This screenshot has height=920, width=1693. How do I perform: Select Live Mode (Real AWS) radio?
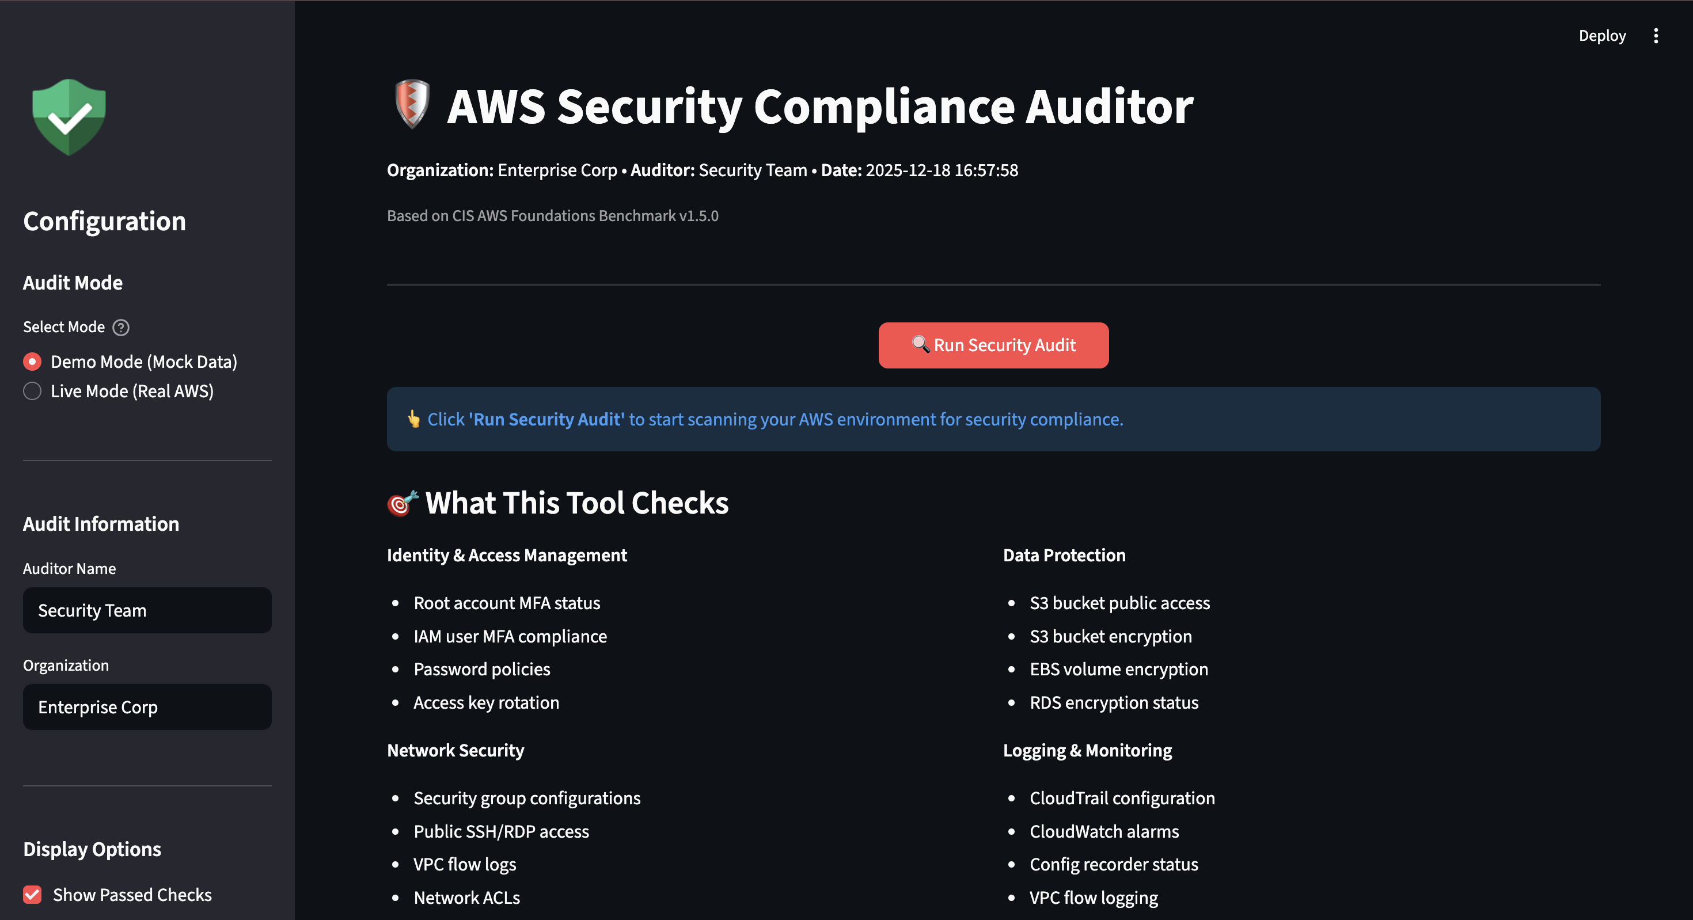click(x=32, y=391)
